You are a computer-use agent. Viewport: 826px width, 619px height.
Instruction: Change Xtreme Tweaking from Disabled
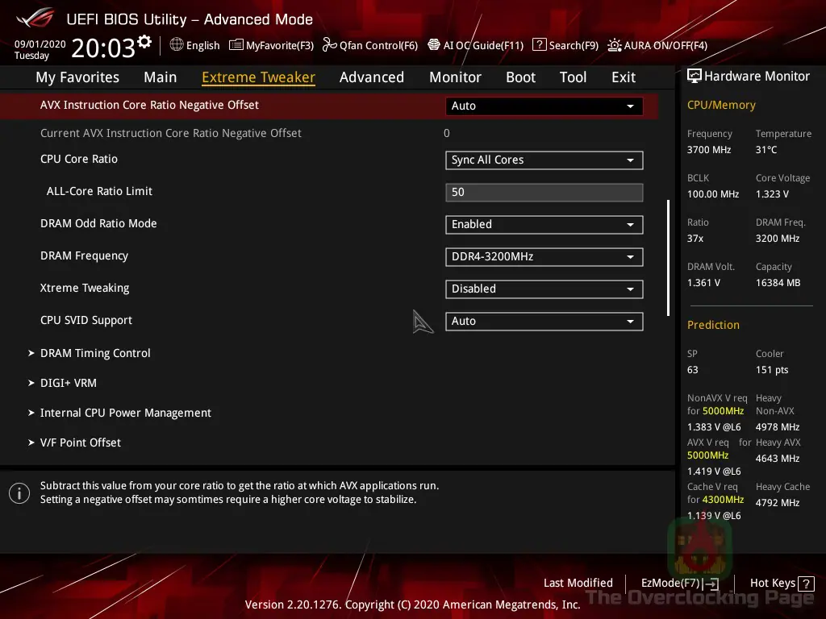543,289
